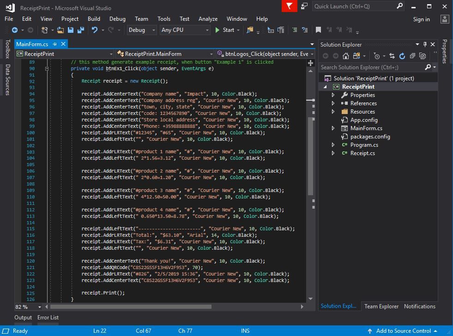Click the Save All toolbar icon

[x=81, y=30]
